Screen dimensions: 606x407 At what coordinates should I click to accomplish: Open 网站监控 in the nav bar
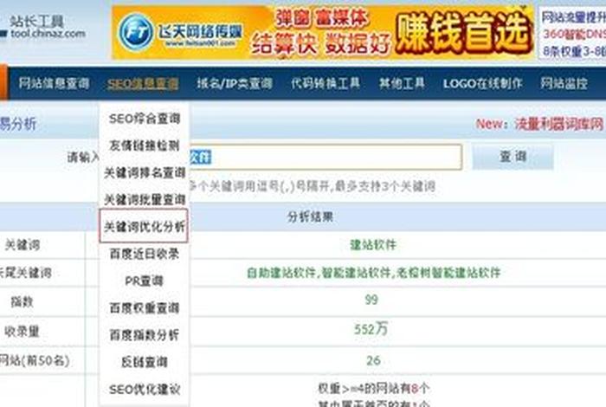564,83
